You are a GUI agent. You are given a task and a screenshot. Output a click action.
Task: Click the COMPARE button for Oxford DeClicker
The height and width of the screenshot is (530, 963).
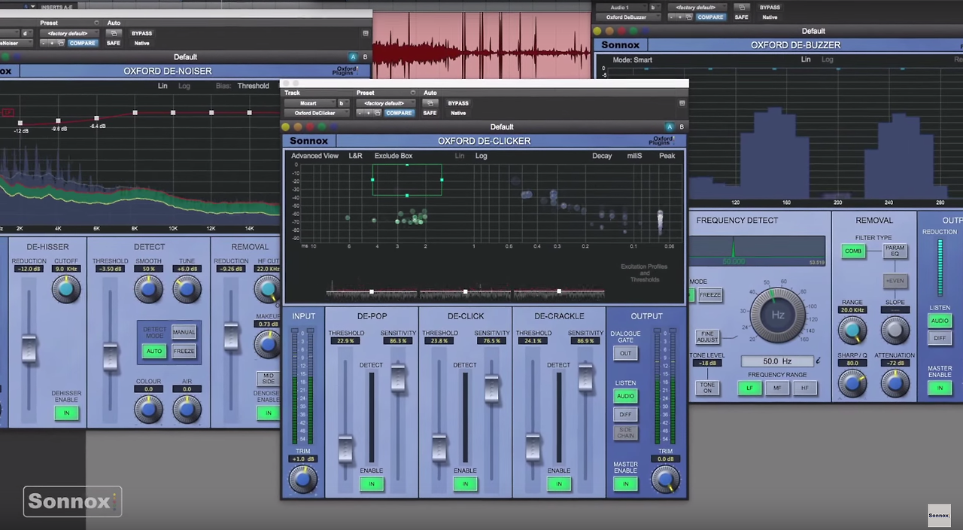(399, 113)
